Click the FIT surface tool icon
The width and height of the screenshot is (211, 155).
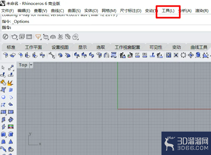pos(137,55)
